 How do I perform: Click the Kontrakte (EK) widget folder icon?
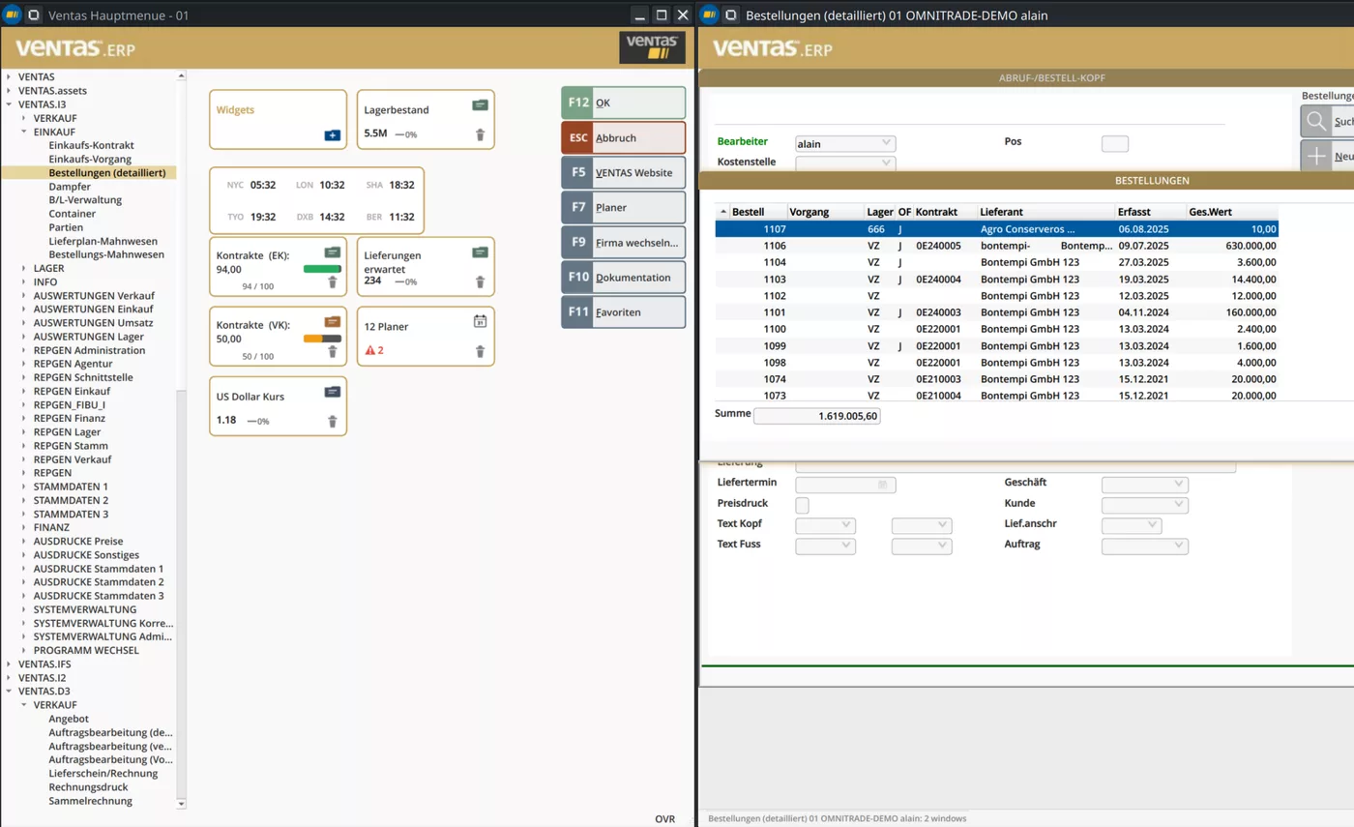[x=332, y=251]
